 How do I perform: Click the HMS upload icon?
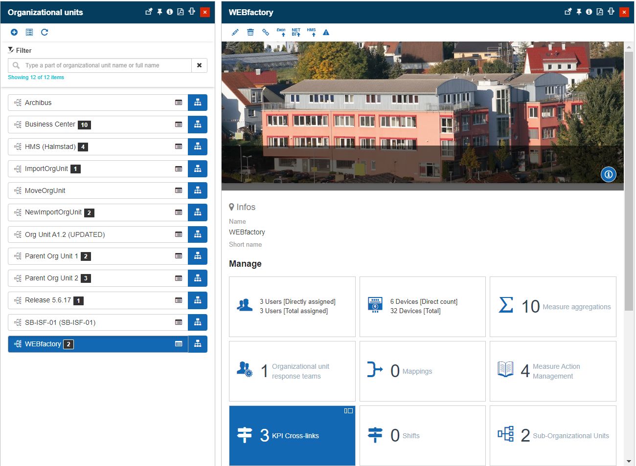[x=312, y=32]
